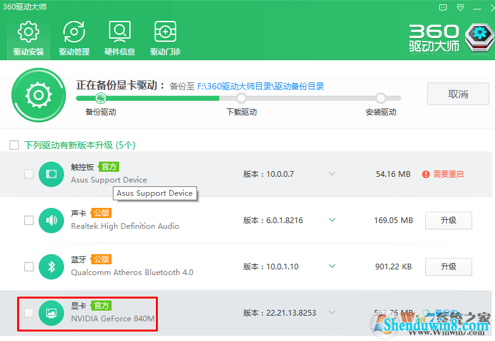Check the 触控板 driver checkbox
Screen dimensions: 495x341
[x=29, y=174]
